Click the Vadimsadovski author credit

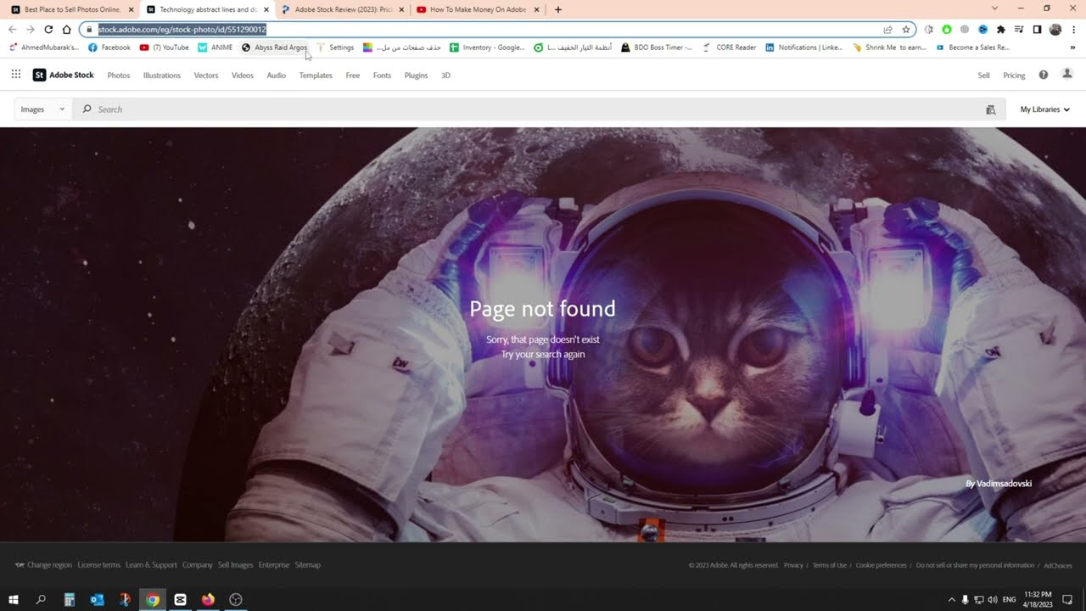pyautogui.click(x=1004, y=484)
